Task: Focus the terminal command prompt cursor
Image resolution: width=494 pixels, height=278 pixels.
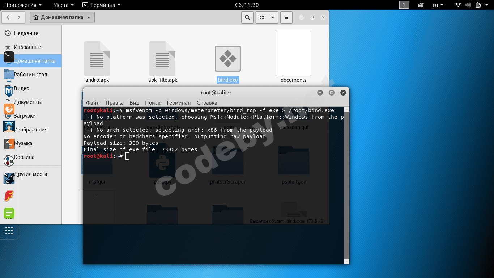Action: pyautogui.click(x=127, y=156)
